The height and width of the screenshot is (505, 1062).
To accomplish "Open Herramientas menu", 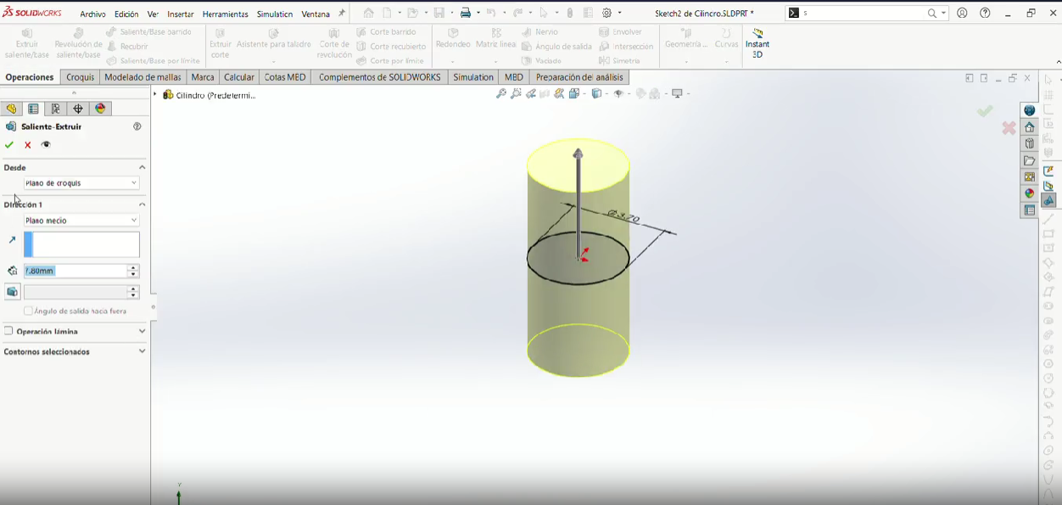I will click(226, 14).
